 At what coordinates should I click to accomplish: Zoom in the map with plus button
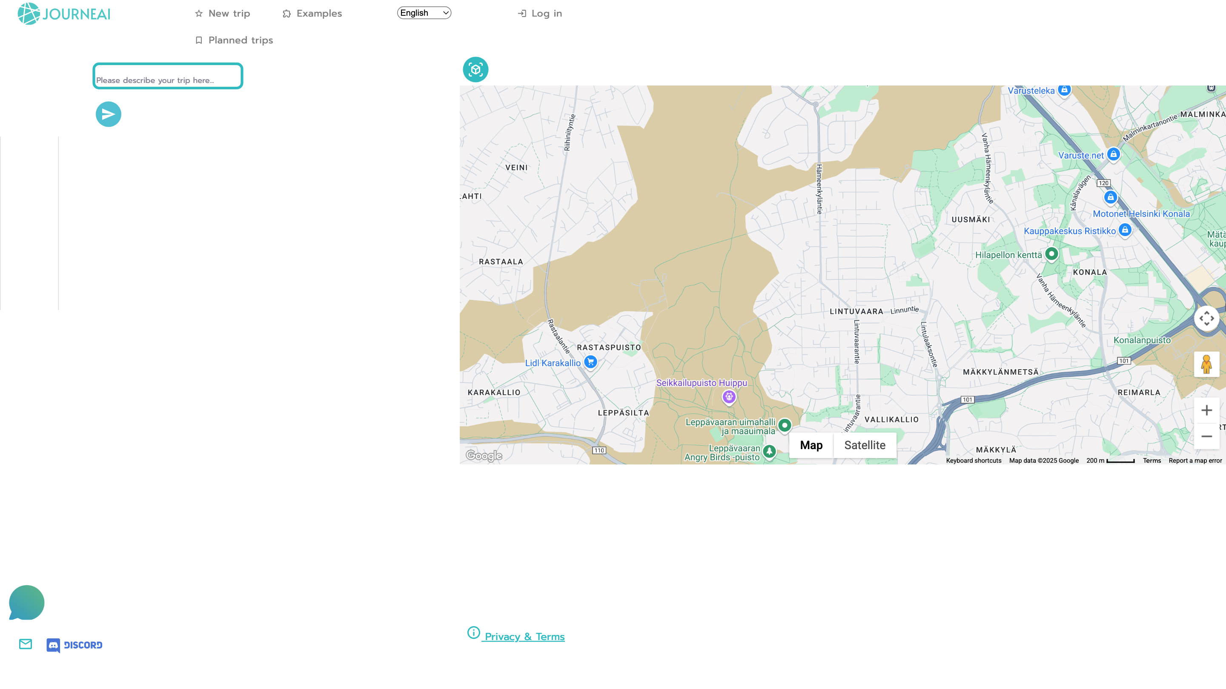point(1206,410)
